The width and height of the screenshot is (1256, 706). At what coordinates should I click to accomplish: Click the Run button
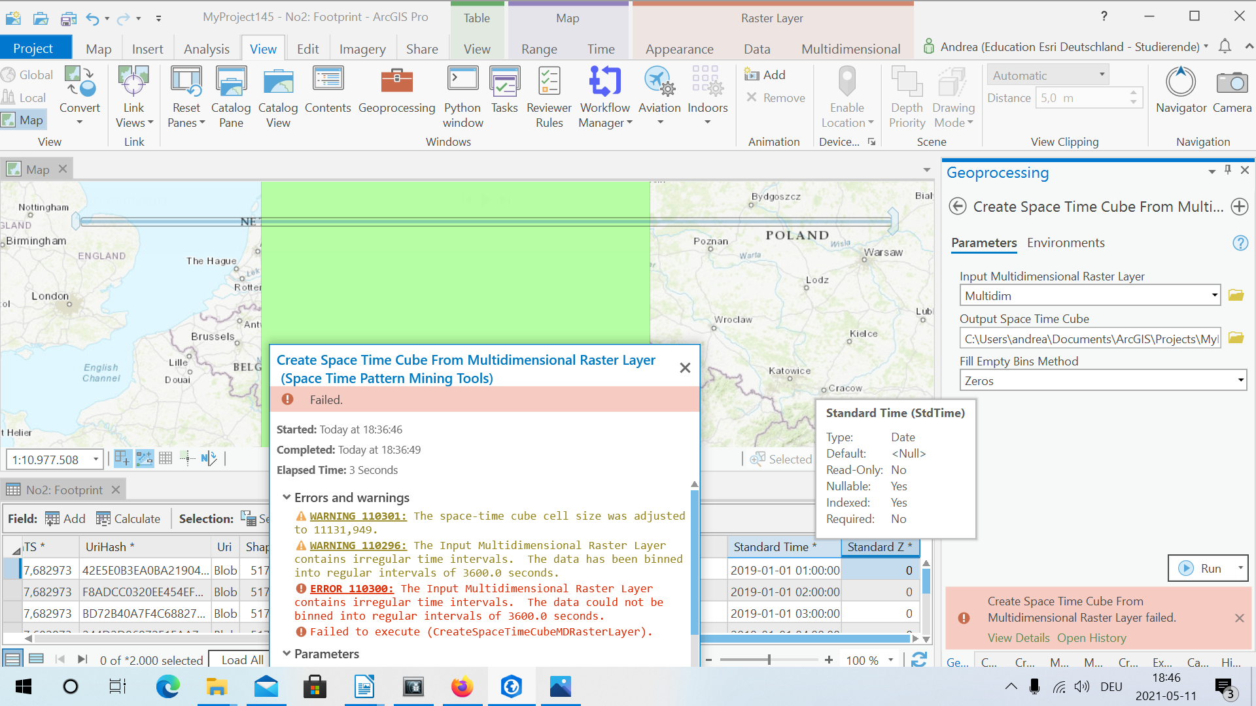pyautogui.click(x=1201, y=568)
